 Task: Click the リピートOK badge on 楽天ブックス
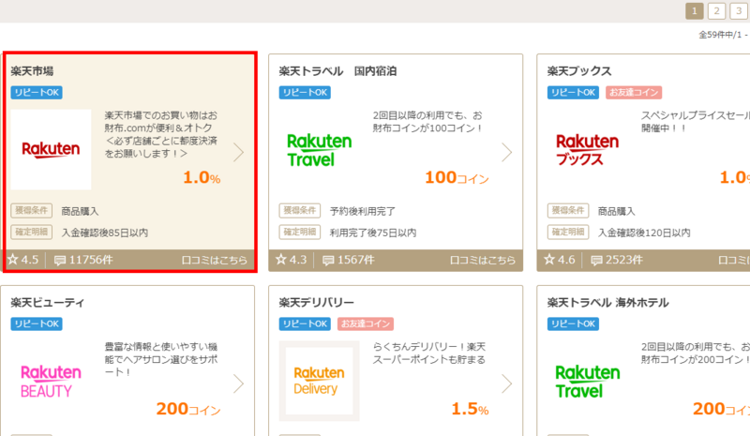coord(573,93)
